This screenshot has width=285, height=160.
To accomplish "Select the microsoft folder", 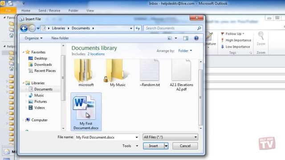I will [86, 73].
